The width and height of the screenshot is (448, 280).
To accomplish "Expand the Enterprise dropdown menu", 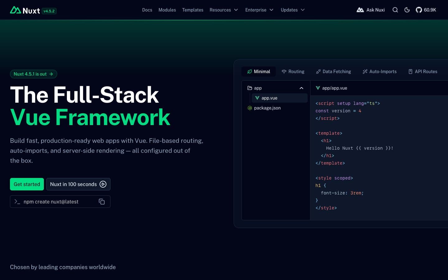I will pos(259,10).
